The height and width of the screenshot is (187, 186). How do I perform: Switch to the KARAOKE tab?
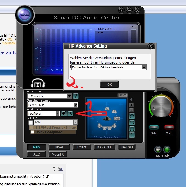(x=105, y=147)
